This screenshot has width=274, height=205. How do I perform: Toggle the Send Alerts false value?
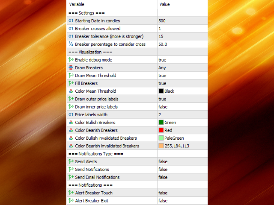tap(182, 161)
